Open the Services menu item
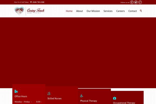Viewport: 156px width, 104px height. tap(108, 11)
